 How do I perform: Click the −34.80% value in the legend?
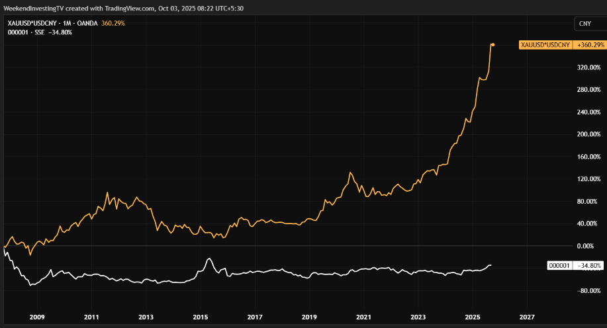(x=60, y=32)
